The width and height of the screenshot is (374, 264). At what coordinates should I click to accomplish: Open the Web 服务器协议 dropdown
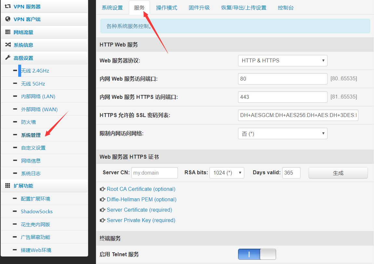(283, 60)
